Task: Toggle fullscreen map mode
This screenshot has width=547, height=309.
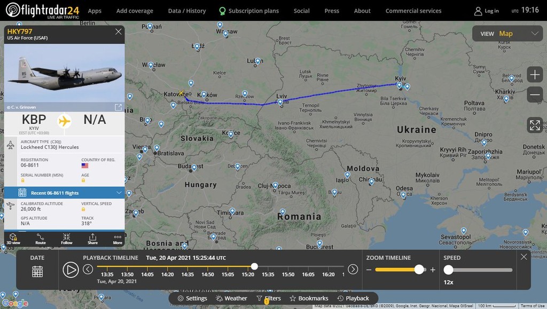Action: (x=534, y=125)
